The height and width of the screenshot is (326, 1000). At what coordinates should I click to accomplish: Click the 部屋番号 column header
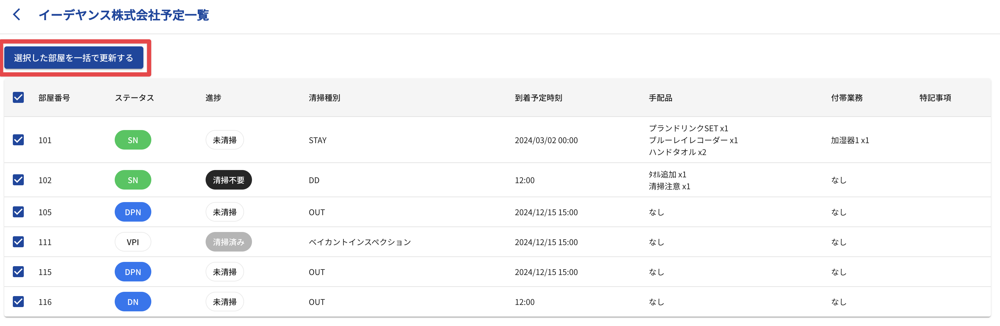(54, 98)
